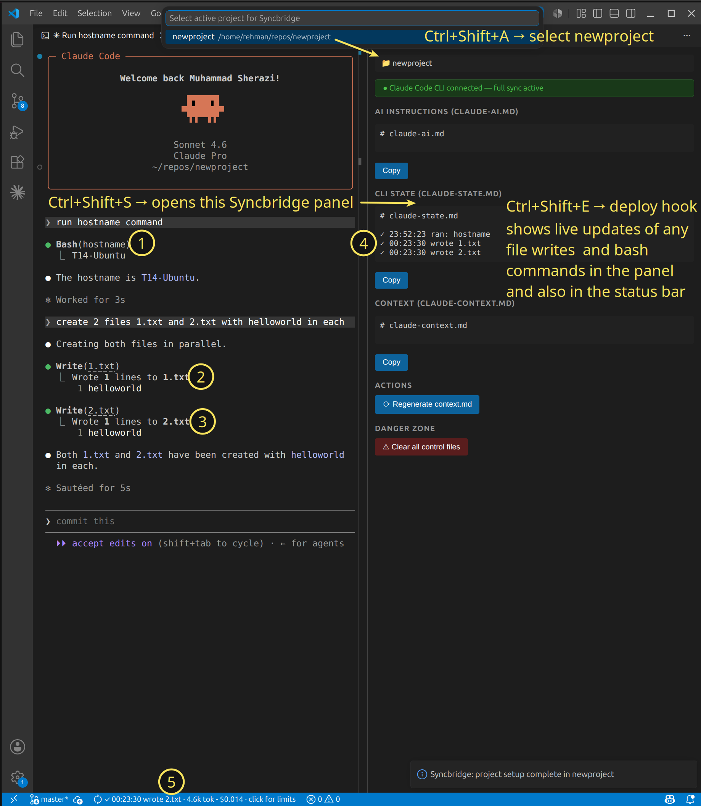The image size is (701, 806).
Task: Click the newproject folder label in the Syncbridge panel
Action: click(x=407, y=63)
